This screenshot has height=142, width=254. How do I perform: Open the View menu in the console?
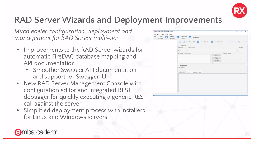[158, 34]
